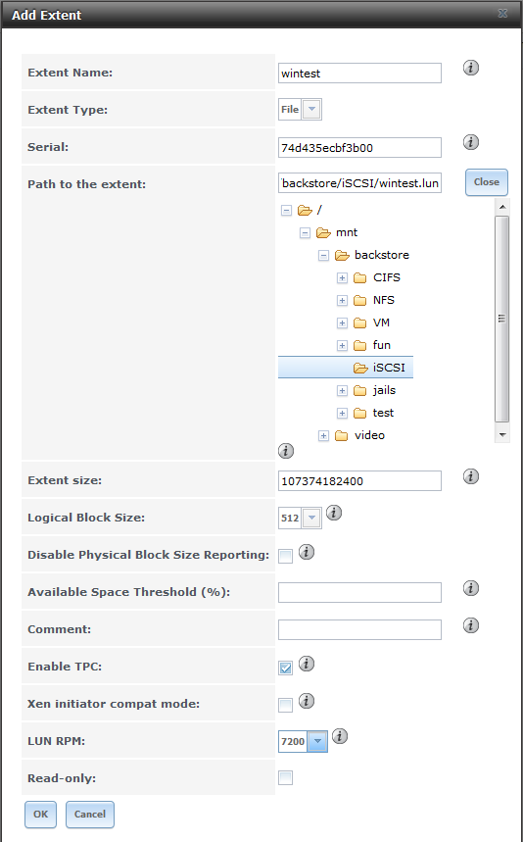
Task: Show info for Available Space Threshold
Action: (471, 588)
